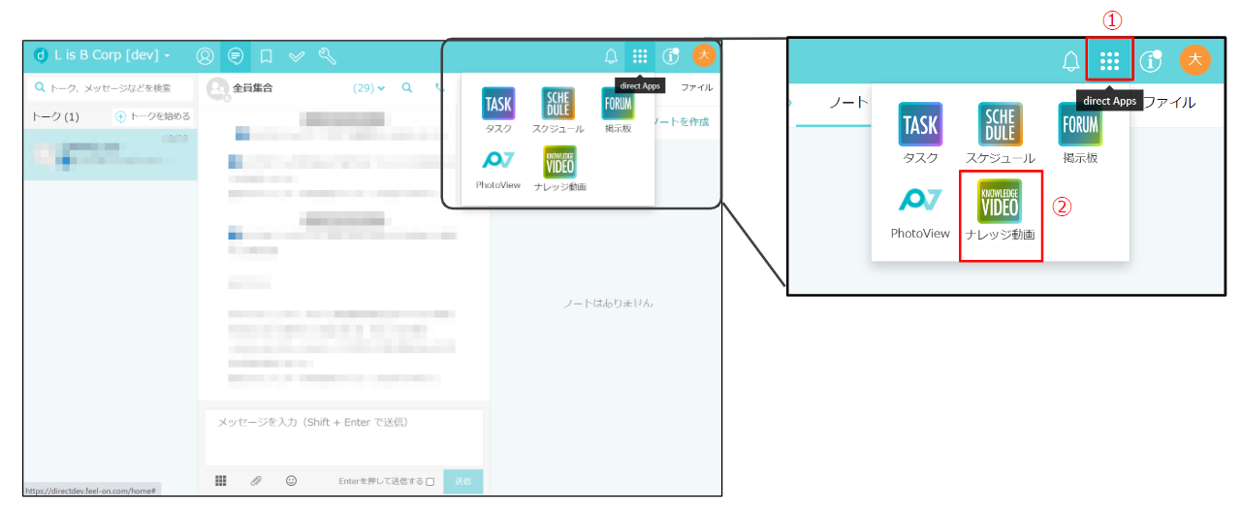Click the info icon in the left window header

click(x=670, y=56)
